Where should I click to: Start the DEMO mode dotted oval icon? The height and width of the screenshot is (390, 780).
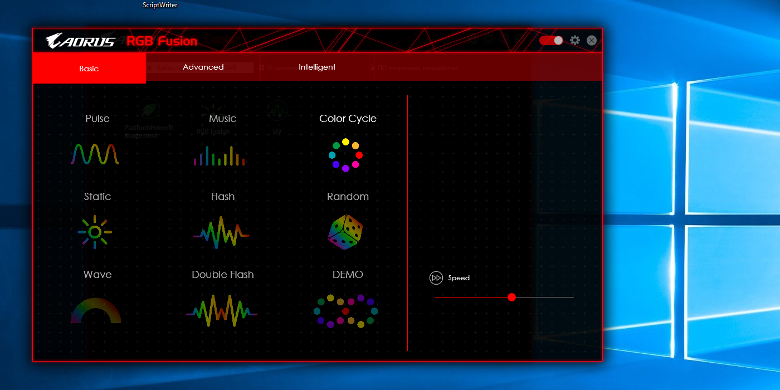(345, 311)
